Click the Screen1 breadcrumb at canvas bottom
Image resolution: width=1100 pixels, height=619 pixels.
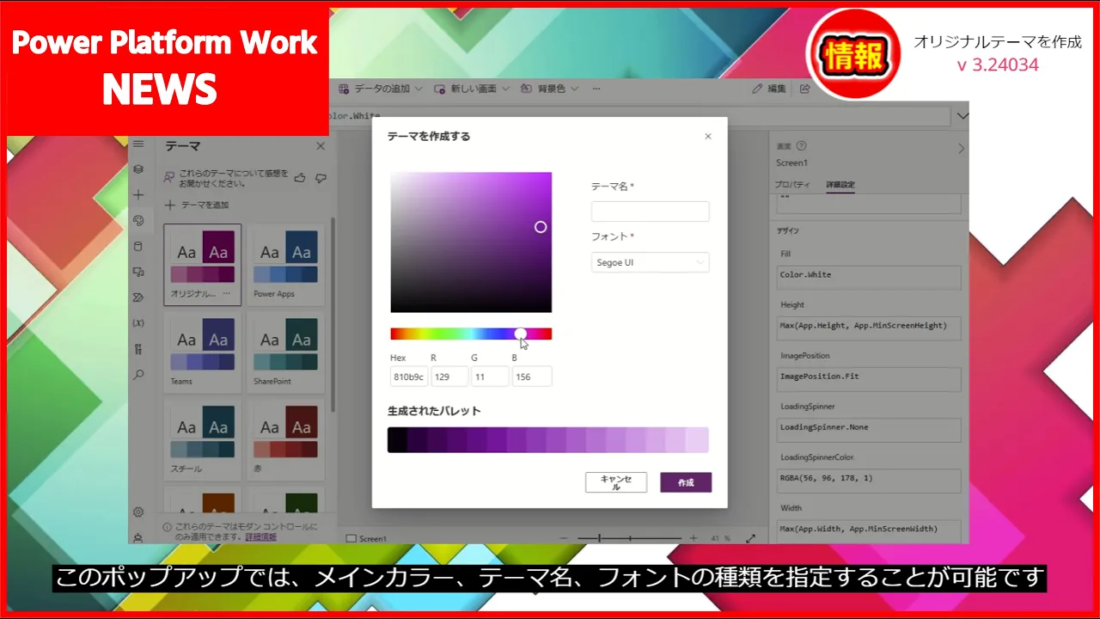(x=367, y=538)
